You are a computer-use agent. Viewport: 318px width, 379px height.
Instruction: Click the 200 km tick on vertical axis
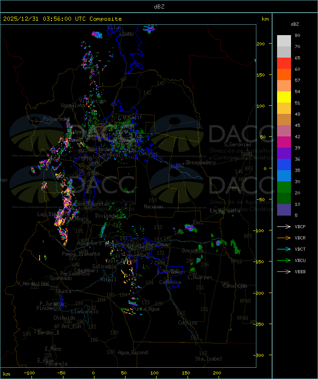(x=260, y=44)
